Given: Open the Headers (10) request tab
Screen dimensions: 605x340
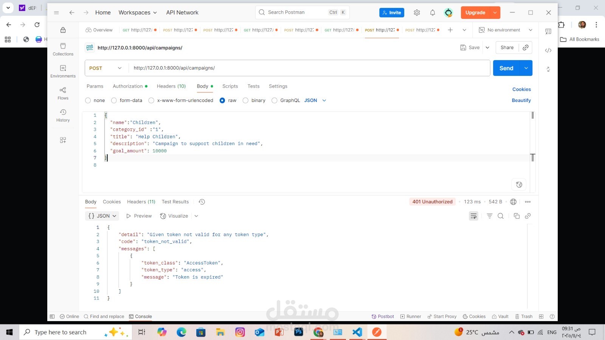Looking at the screenshot, I should (171, 86).
